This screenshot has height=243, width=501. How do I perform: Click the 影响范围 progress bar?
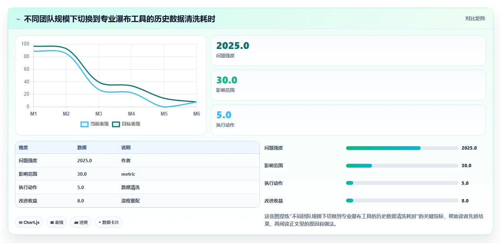coord(402,166)
